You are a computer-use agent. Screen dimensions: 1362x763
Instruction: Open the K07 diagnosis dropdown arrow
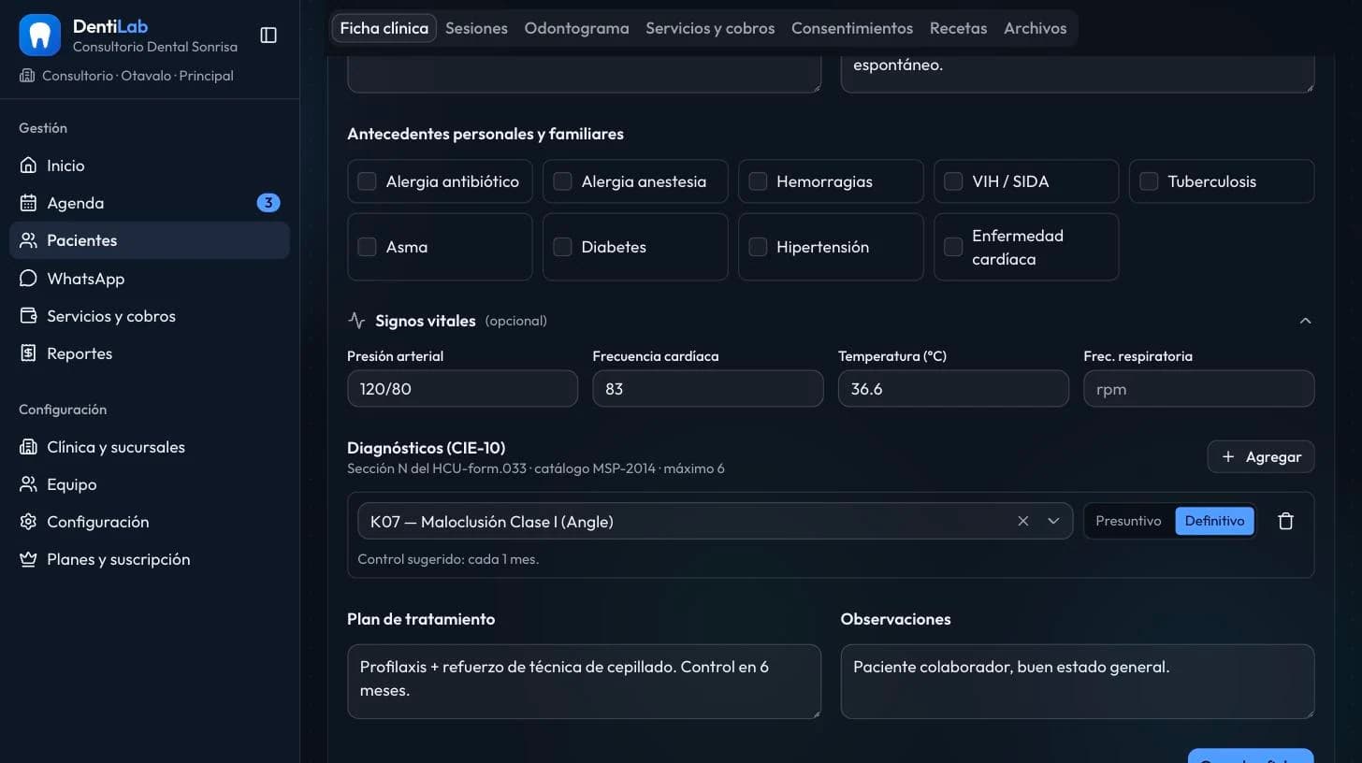click(x=1053, y=522)
